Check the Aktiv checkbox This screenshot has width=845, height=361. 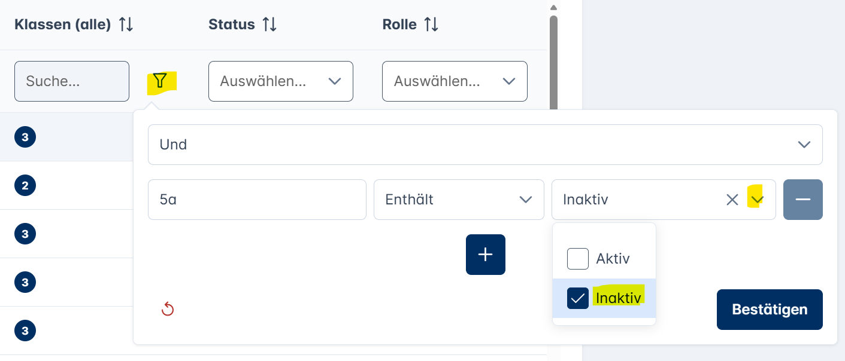point(578,259)
